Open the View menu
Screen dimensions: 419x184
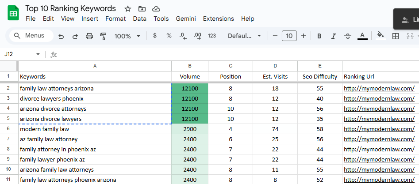point(68,19)
